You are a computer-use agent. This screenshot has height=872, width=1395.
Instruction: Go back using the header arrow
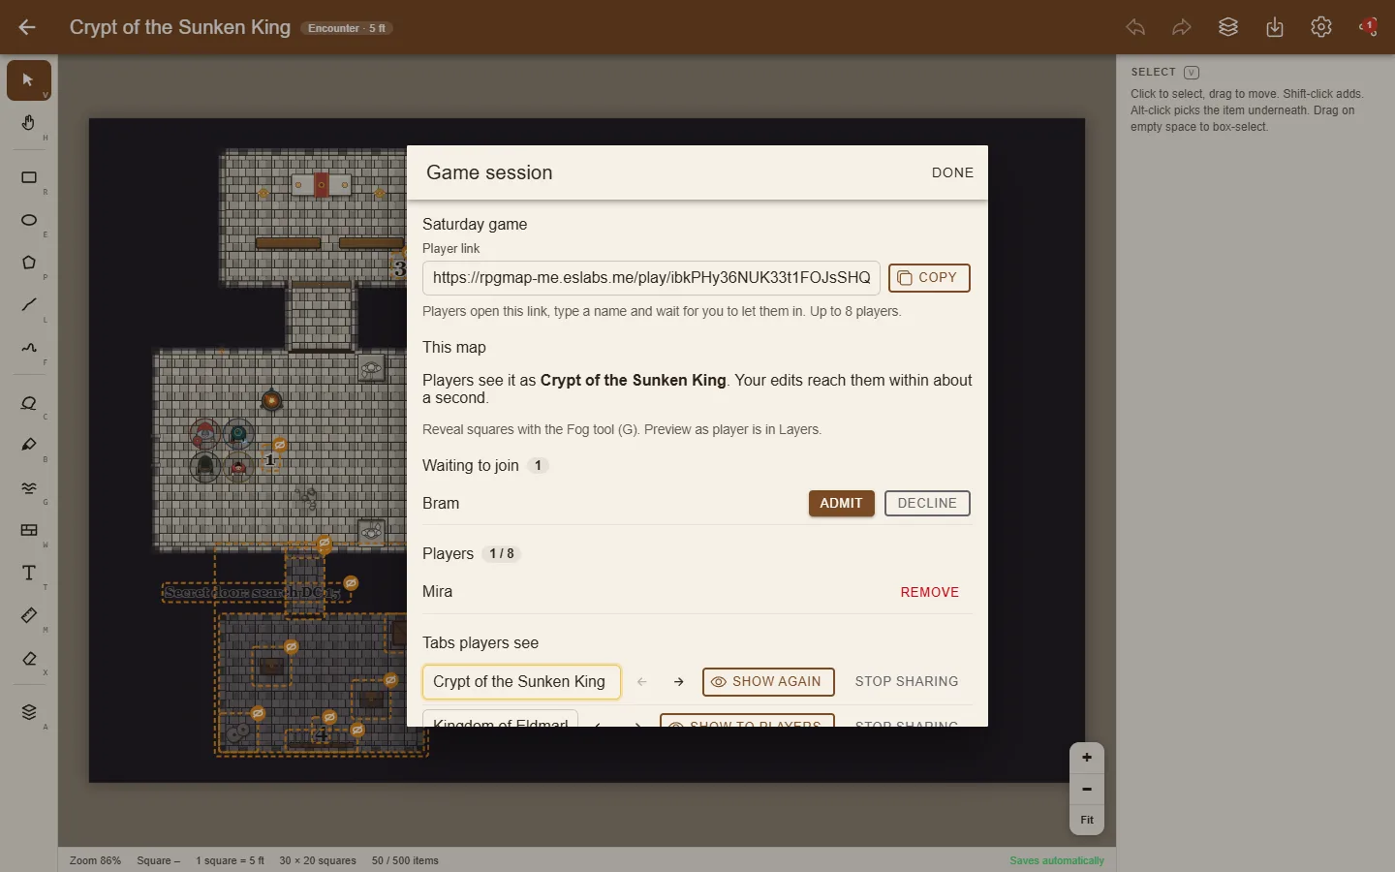click(27, 27)
